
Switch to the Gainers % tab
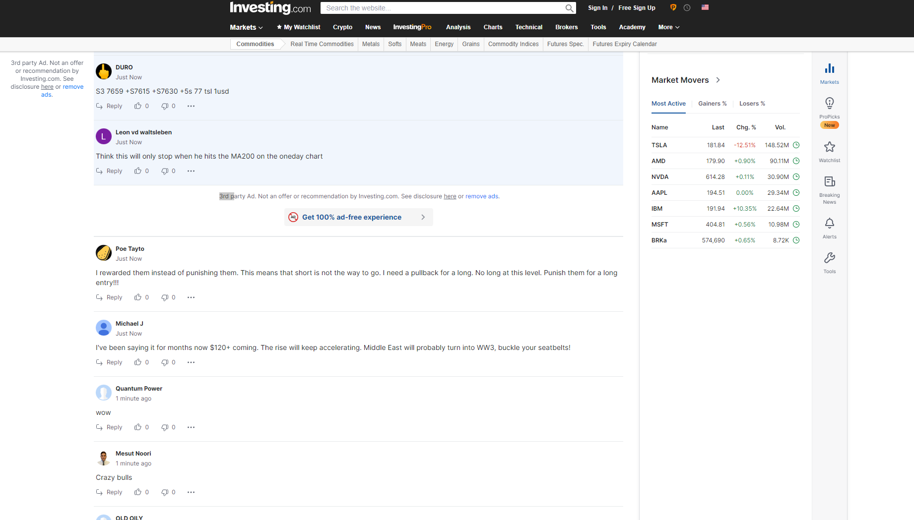(x=712, y=104)
